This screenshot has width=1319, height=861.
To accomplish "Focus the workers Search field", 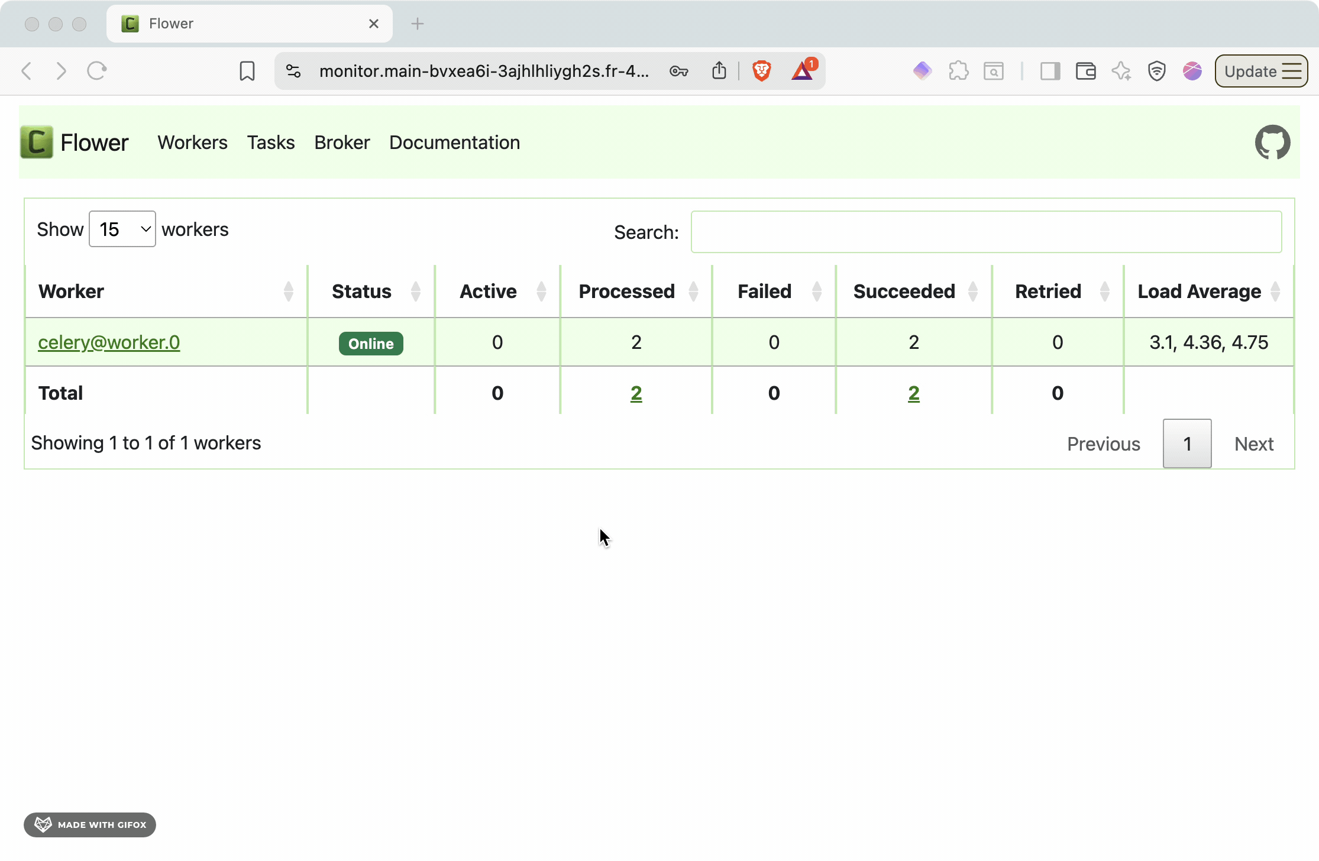I will click(986, 232).
